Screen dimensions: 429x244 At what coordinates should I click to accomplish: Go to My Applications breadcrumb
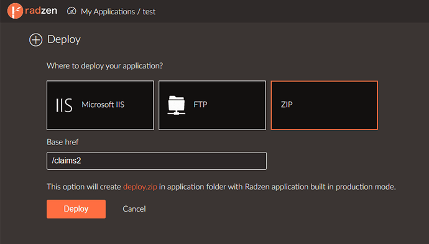click(x=108, y=11)
